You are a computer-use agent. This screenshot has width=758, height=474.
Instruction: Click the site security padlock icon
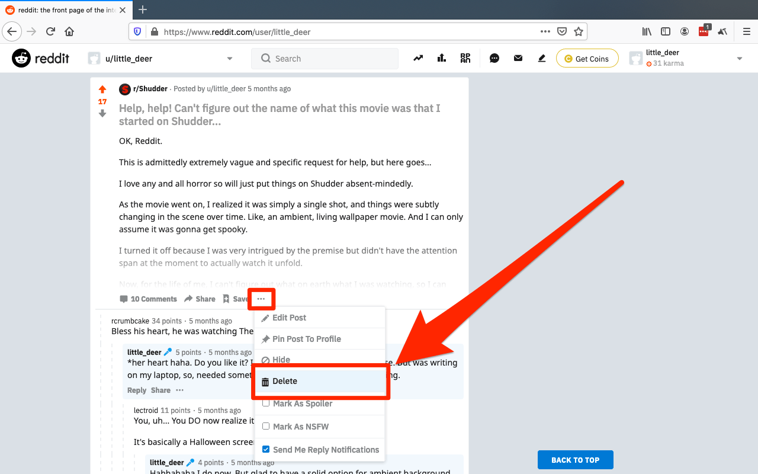(x=154, y=31)
